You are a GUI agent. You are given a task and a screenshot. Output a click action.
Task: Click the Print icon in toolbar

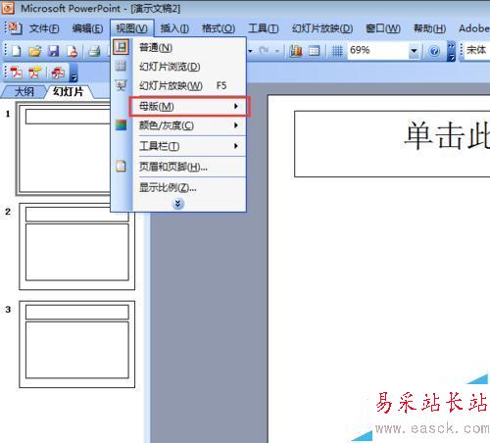pyautogui.click(x=95, y=51)
